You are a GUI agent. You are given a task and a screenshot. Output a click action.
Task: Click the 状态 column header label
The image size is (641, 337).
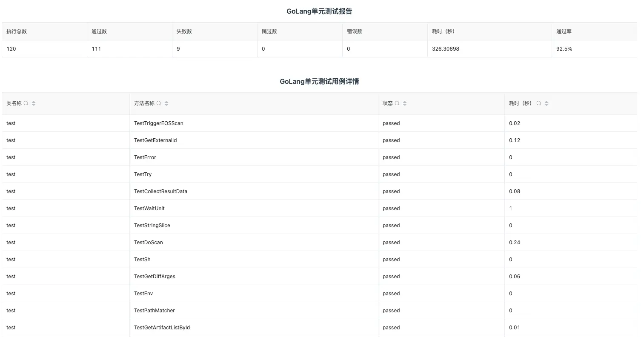388,103
